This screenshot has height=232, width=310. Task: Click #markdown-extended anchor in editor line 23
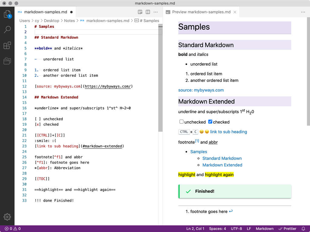102,146
